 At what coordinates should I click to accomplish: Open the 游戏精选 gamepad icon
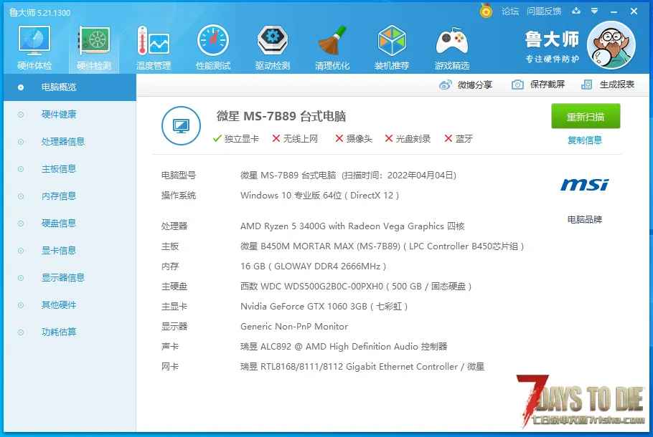coord(452,41)
